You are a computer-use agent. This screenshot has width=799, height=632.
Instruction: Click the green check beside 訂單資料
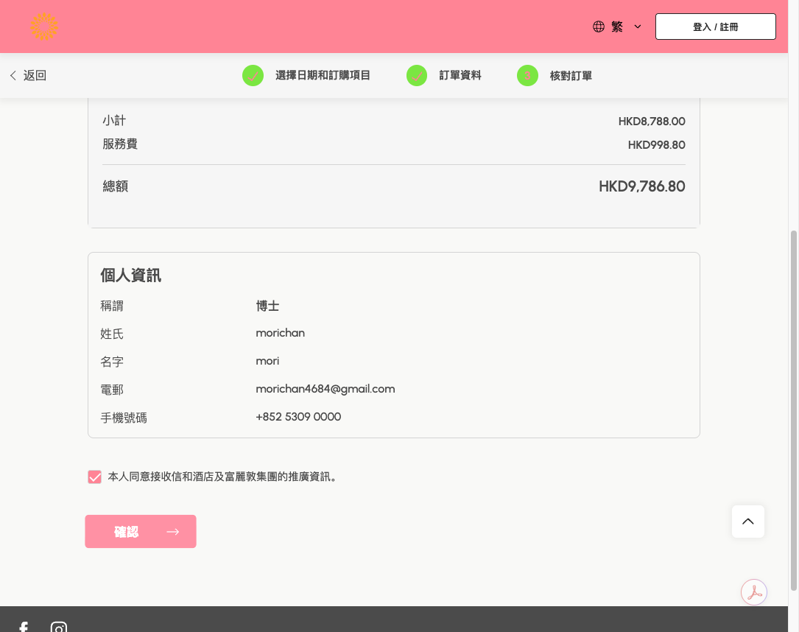(417, 75)
